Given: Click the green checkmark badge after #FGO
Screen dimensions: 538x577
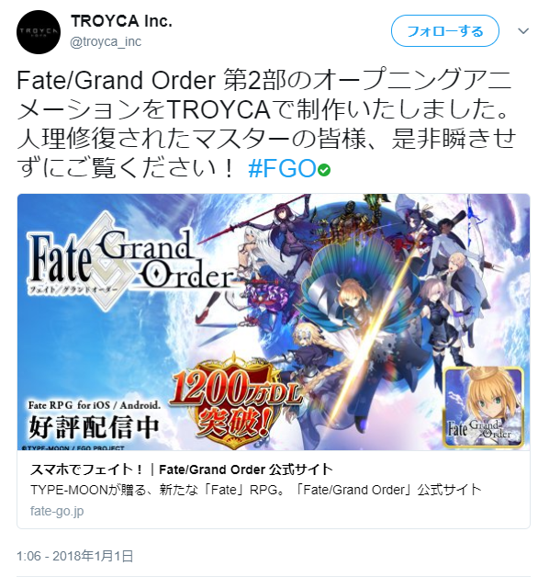Looking at the screenshot, I should (x=324, y=170).
